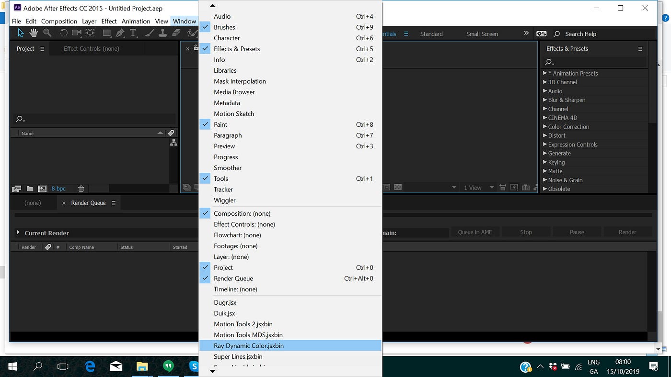Select the Rotation tool
671x377 pixels.
click(63, 33)
